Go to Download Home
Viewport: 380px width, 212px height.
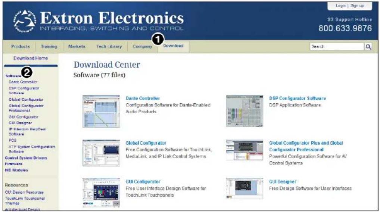(31, 58)
